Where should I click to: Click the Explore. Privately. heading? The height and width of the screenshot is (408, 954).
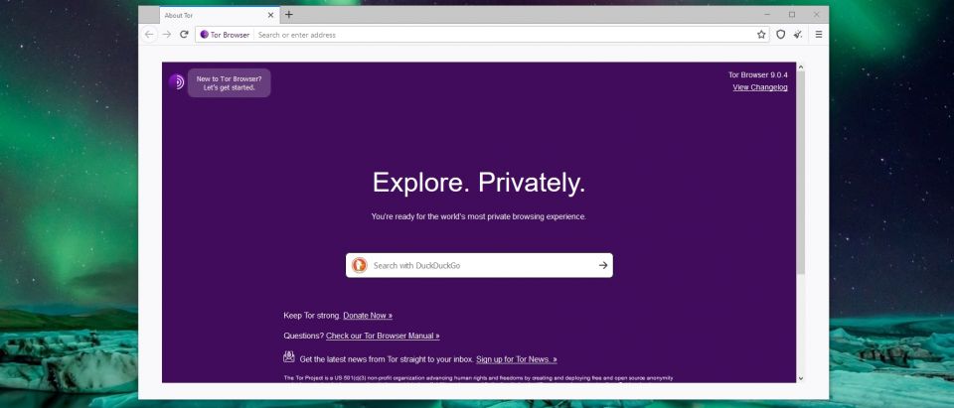pos(479,183)
